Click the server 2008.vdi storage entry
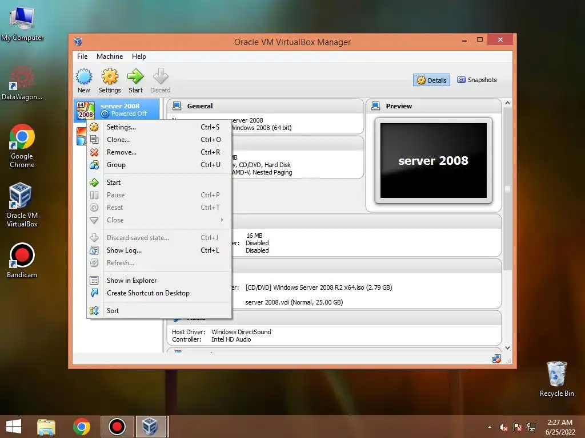 [x=294, y=302]
